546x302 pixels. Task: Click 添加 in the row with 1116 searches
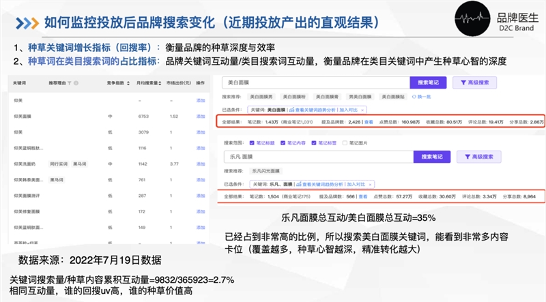(201, 148)
